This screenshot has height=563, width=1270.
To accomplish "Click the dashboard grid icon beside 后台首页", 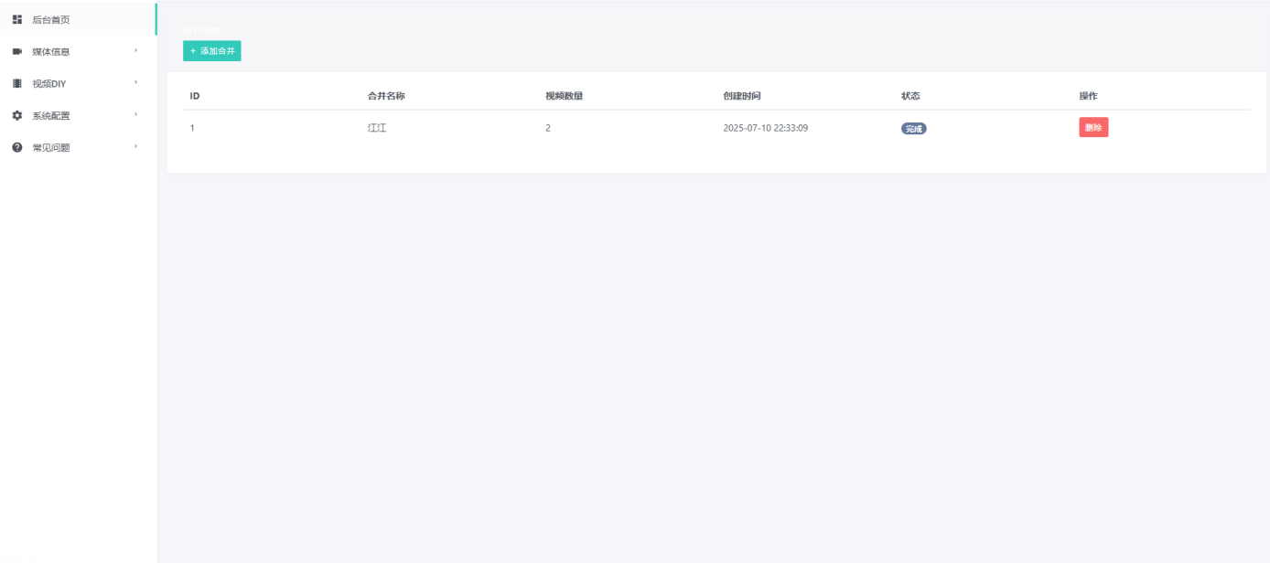I will coord(16,18).
